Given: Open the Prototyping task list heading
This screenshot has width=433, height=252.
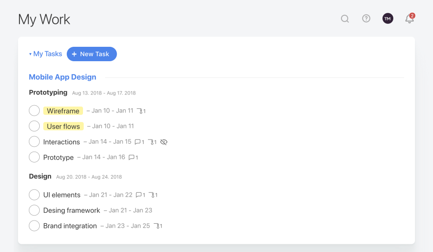Looking at the screenshot, I should 48,93.
